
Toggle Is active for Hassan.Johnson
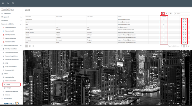tap(164, 32)
